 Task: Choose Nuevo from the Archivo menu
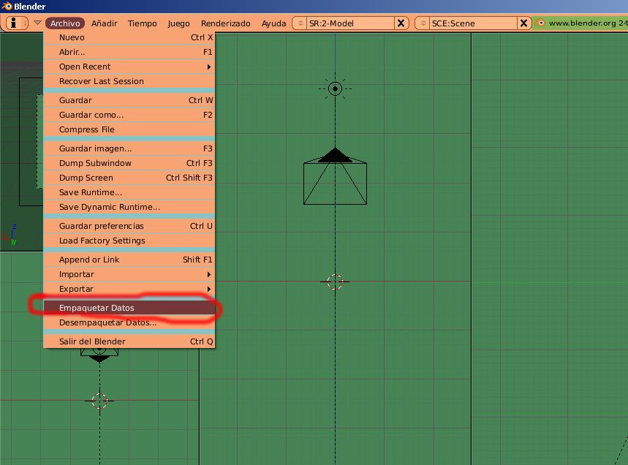tap(129, 37)
